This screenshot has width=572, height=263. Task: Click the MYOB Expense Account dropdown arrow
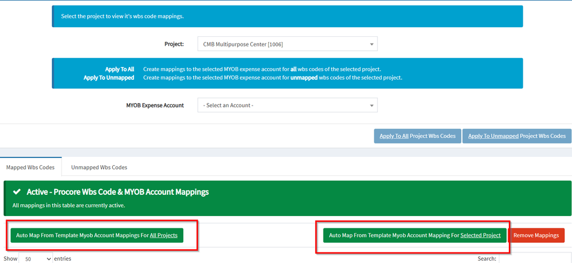[371, 106]
